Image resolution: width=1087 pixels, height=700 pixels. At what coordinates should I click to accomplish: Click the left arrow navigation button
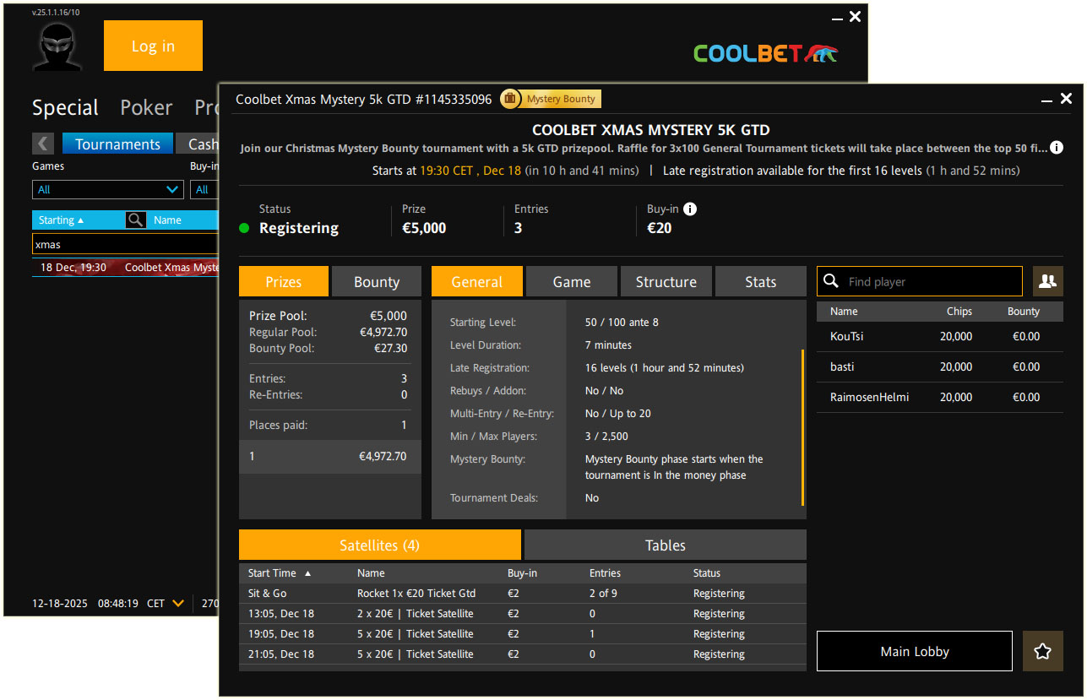pyautogui.click(x=43, y=144)
